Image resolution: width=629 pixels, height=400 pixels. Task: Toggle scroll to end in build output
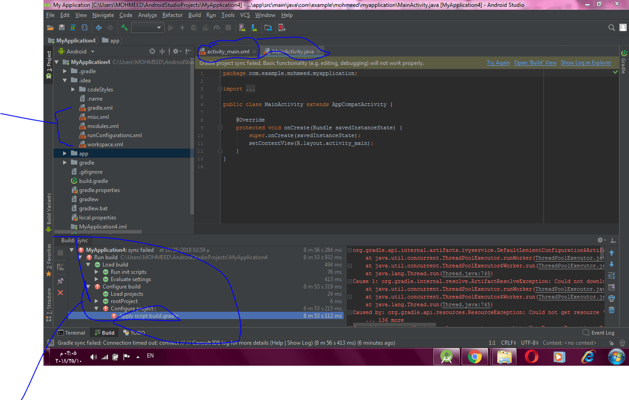611,287
